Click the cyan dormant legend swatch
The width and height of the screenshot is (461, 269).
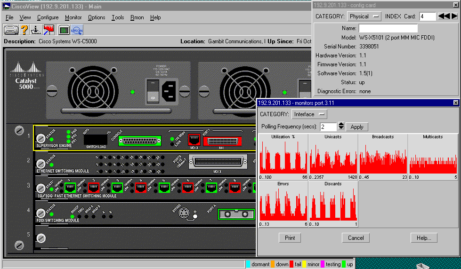click(x=248, y=264)
